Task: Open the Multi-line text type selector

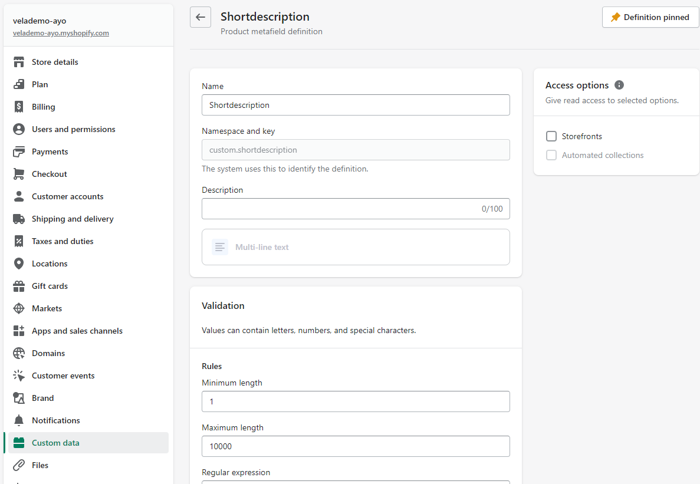Action: tap(356, 247)
